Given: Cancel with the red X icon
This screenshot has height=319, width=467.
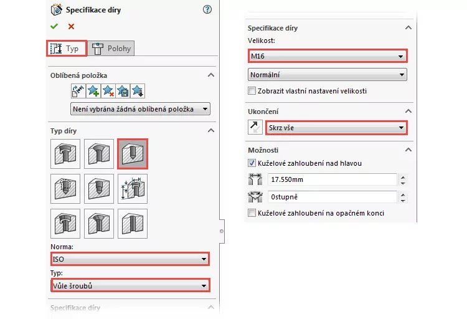Looking at the screenshot, I should click(71, 26).
